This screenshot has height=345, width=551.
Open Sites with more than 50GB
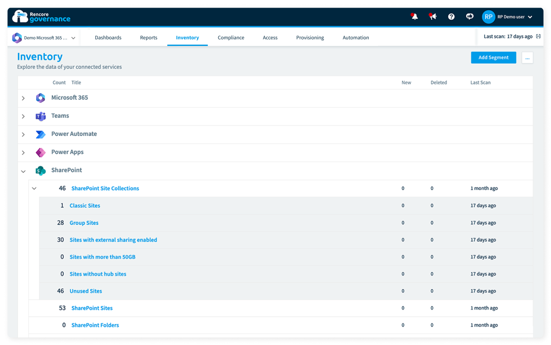(102, 257)
